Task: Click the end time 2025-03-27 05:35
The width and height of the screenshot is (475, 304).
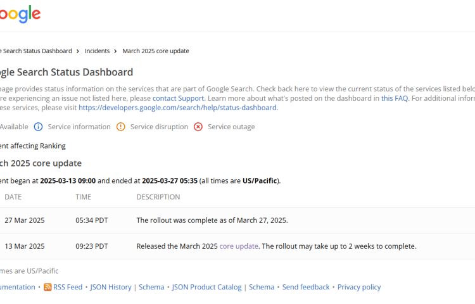Action: (x=170, y=180)
